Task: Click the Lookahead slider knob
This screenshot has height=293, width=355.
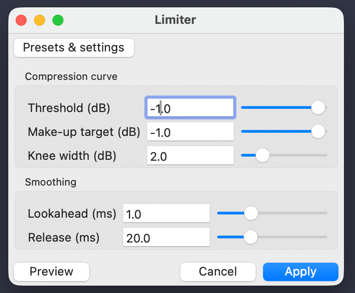Action: 251,213
